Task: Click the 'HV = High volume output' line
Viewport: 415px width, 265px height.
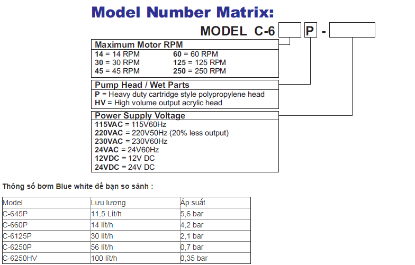Action: point(159,103)
